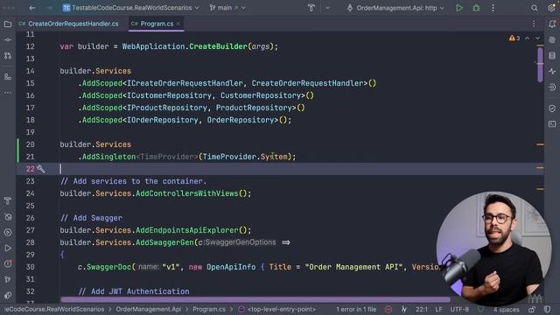Open the Commit tool window

8,40
